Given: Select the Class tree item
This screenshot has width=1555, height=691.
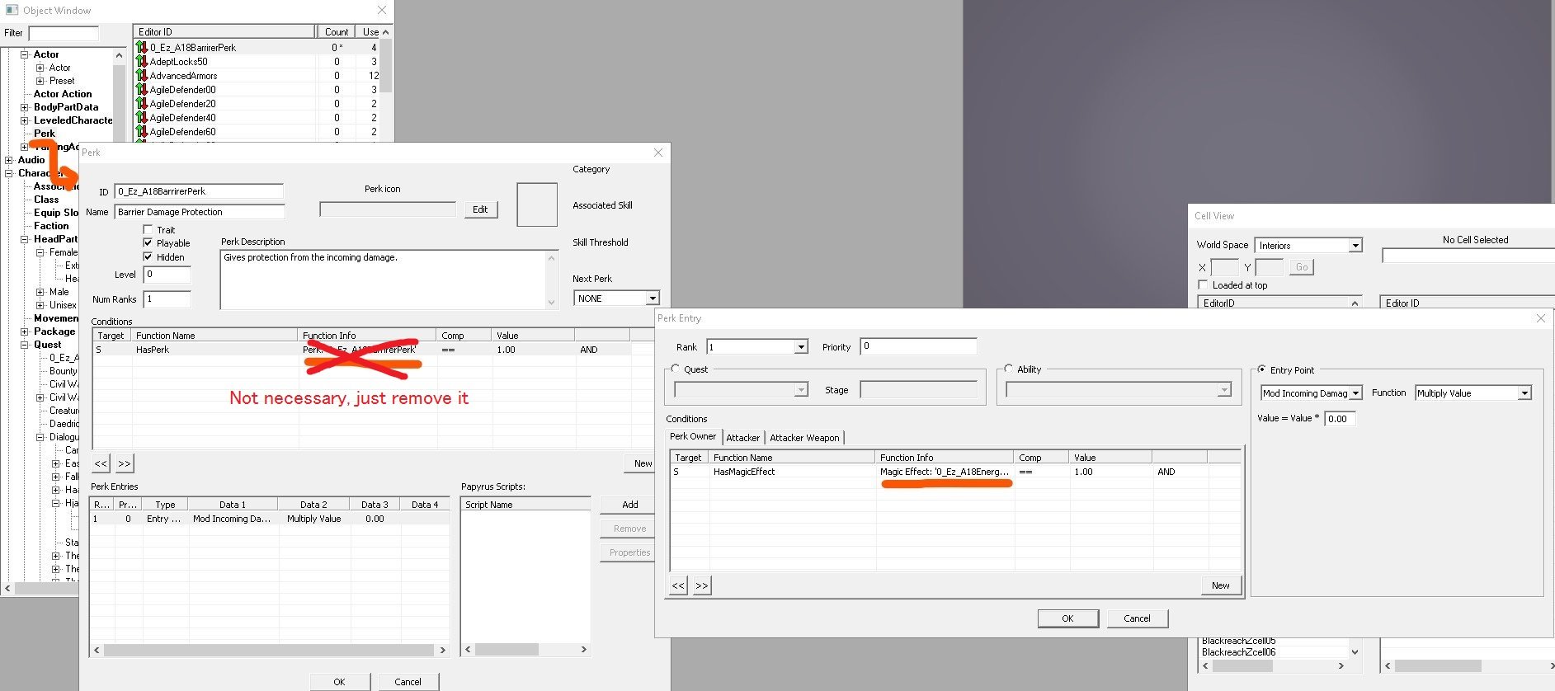Looking at the screenshot, I should (x=46, y=200).
